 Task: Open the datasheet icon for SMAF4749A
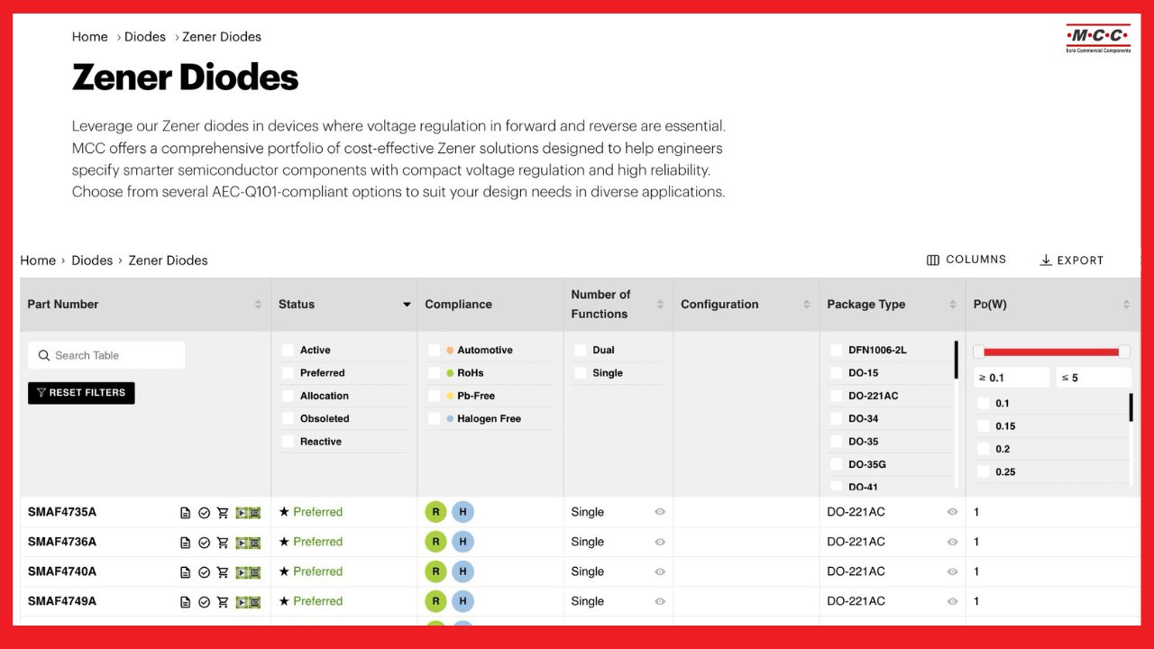point(186,602)
